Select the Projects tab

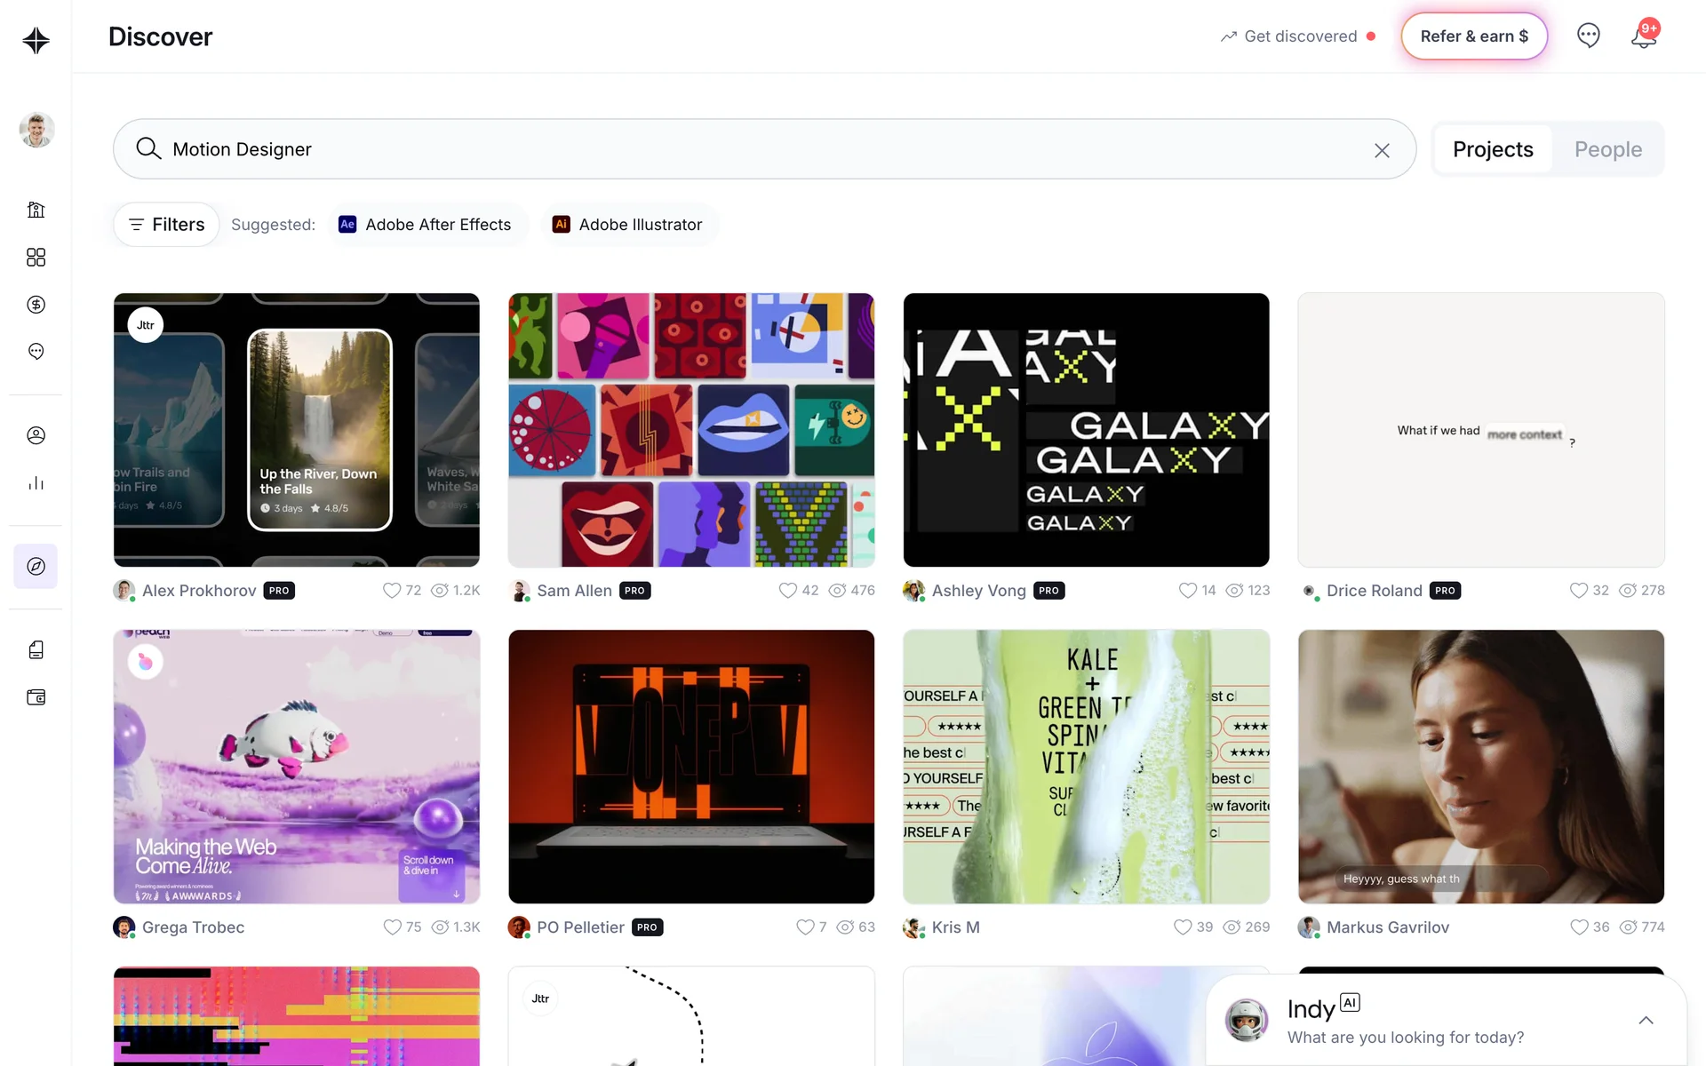(x=1493, y=149)
